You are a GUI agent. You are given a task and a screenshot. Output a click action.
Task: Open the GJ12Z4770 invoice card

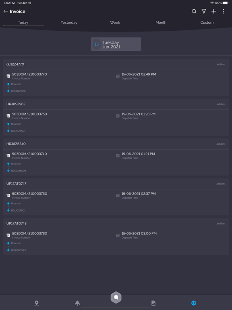coord(116,77)
